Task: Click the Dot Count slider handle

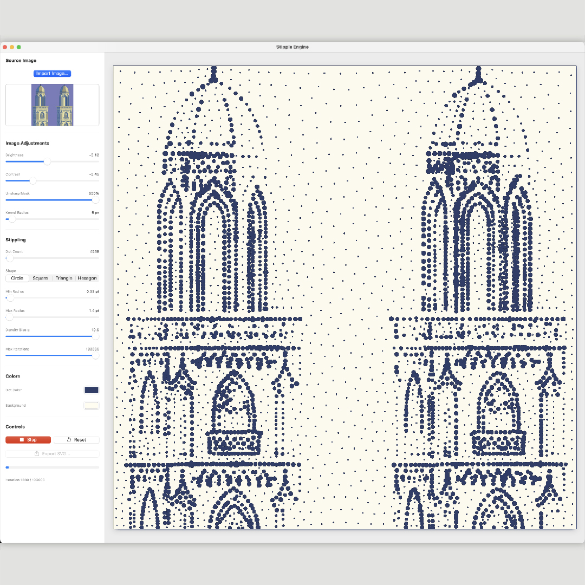Action: coord(9,258)
